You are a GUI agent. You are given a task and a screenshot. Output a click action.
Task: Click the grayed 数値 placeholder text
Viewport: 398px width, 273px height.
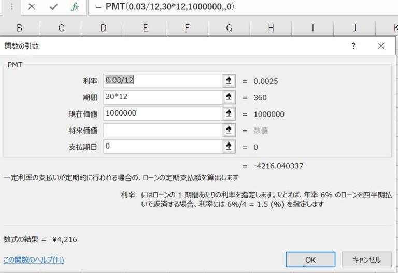tap(261, 131)
